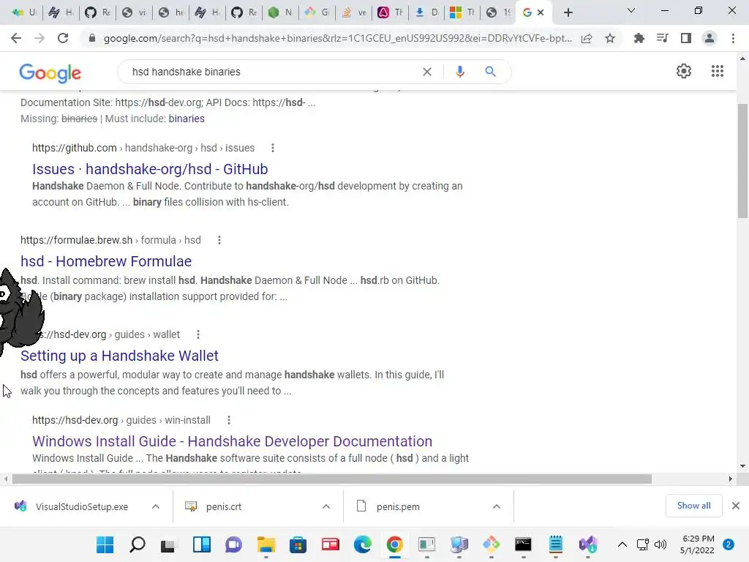Click the address bar URL
This screenshot has height=562, width=749.
point(337,38)
